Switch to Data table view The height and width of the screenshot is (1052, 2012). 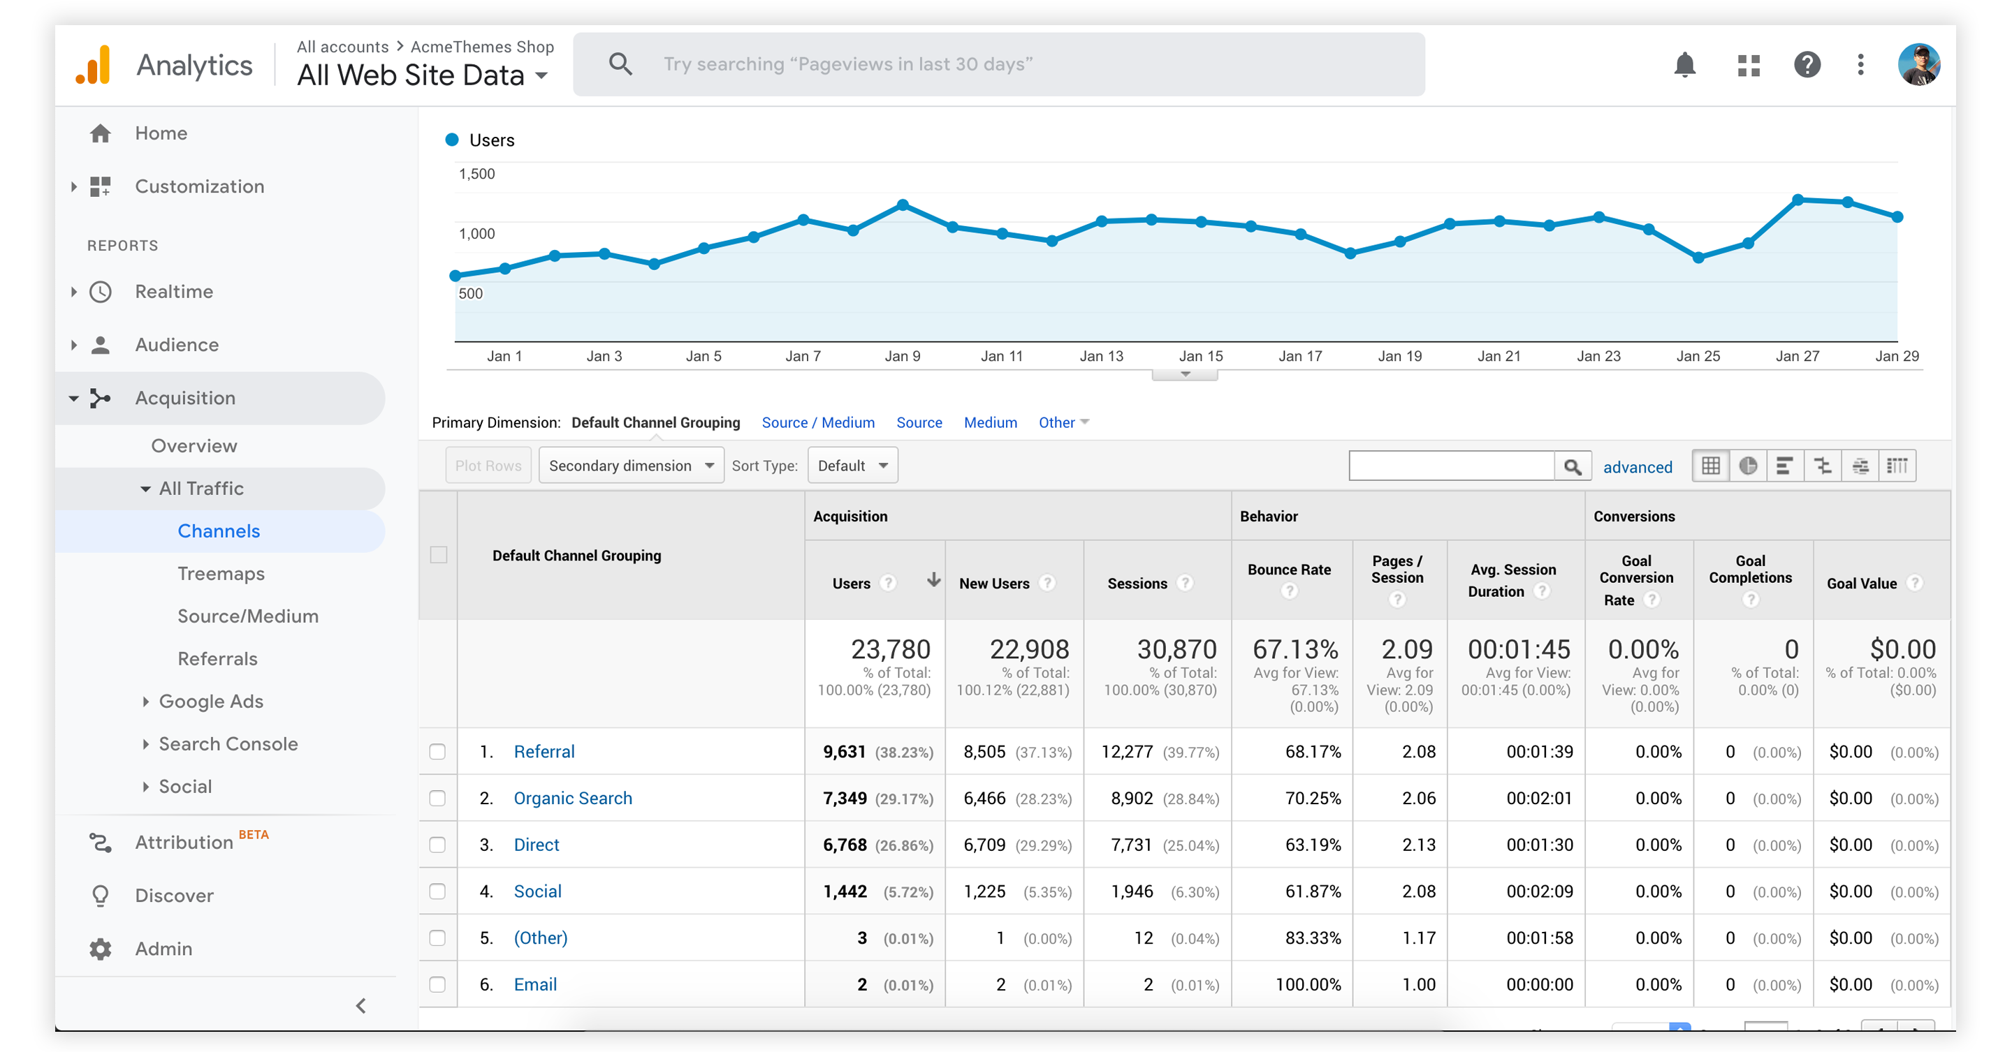click(x=1710, y=466)
